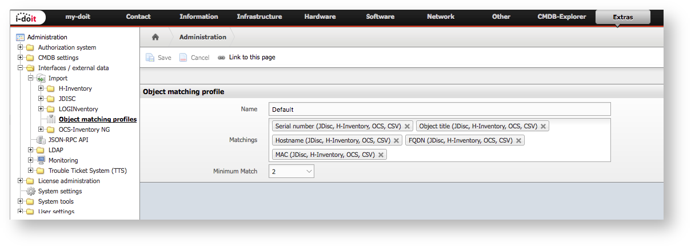
Task: Click the Monitoring screen icon
Action: point(41,160)
